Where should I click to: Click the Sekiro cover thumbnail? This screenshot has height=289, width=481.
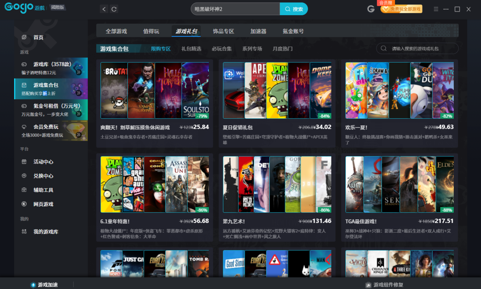pos(391,184)
